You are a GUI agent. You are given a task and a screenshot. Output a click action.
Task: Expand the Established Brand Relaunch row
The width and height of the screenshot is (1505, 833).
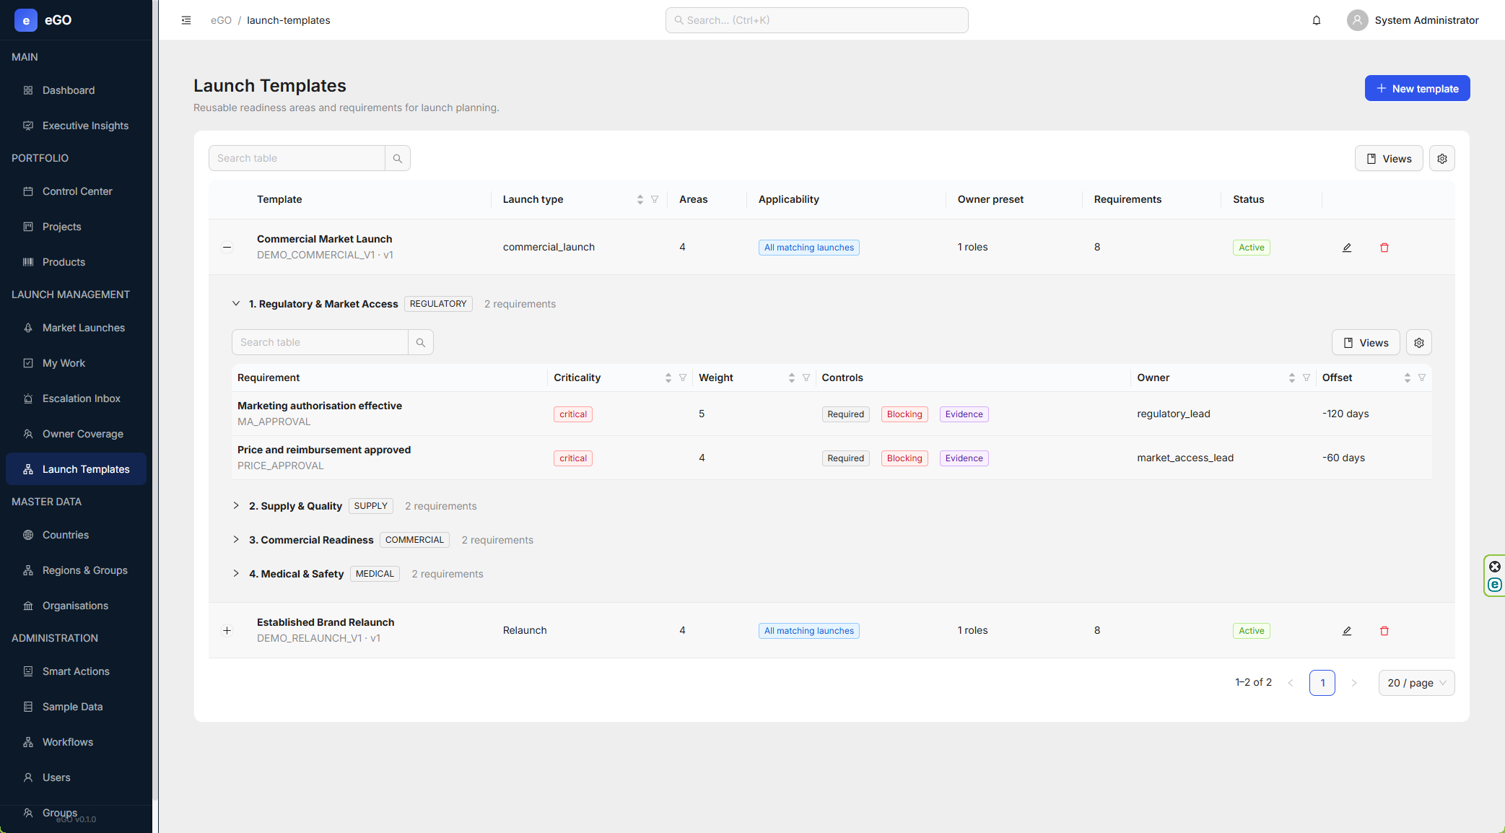[227, 630]
